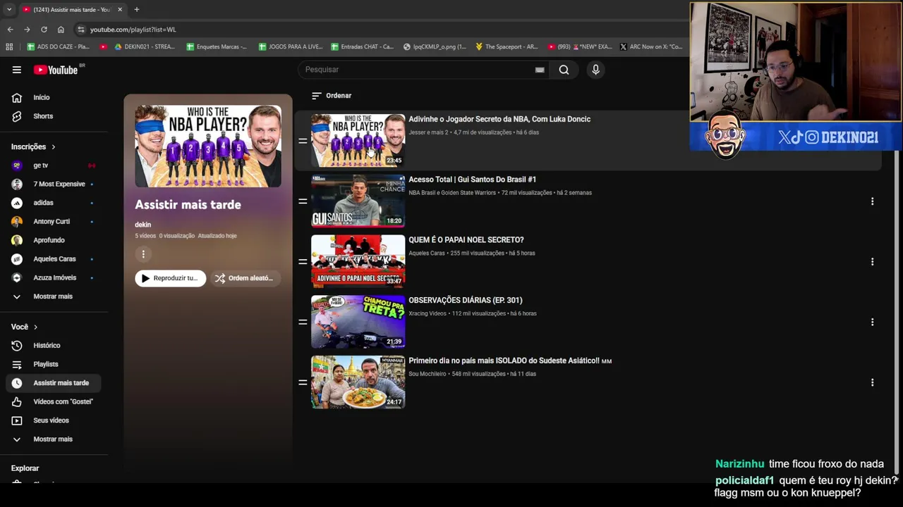Click title QUEM É O PAPAI NOEL SECRETO

[x=466, y=240]
